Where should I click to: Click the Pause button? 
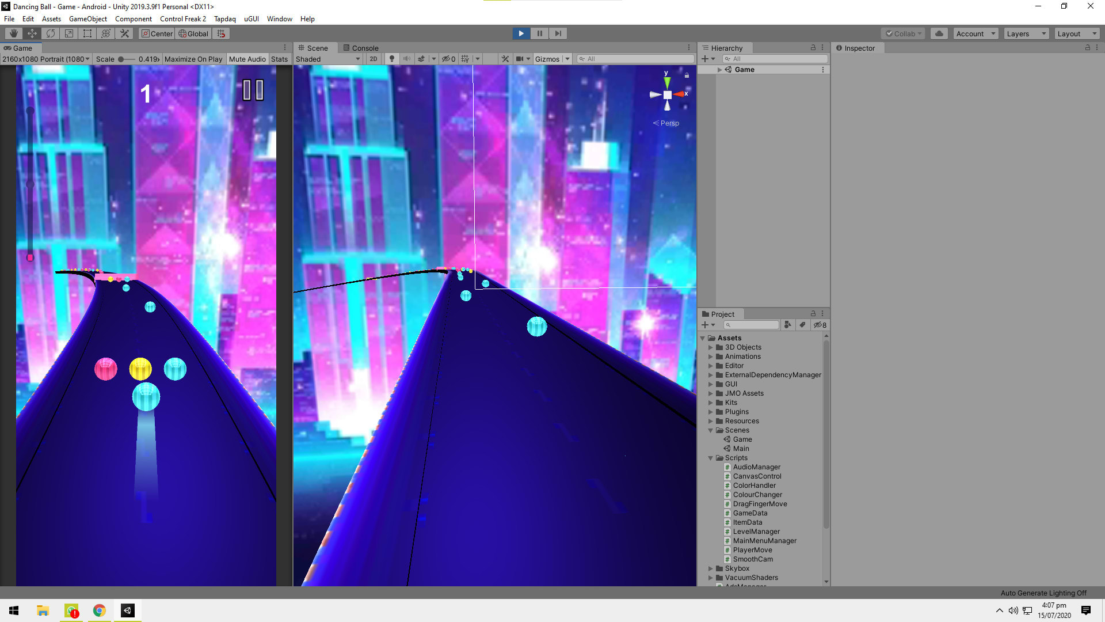[x=540, y=33]
